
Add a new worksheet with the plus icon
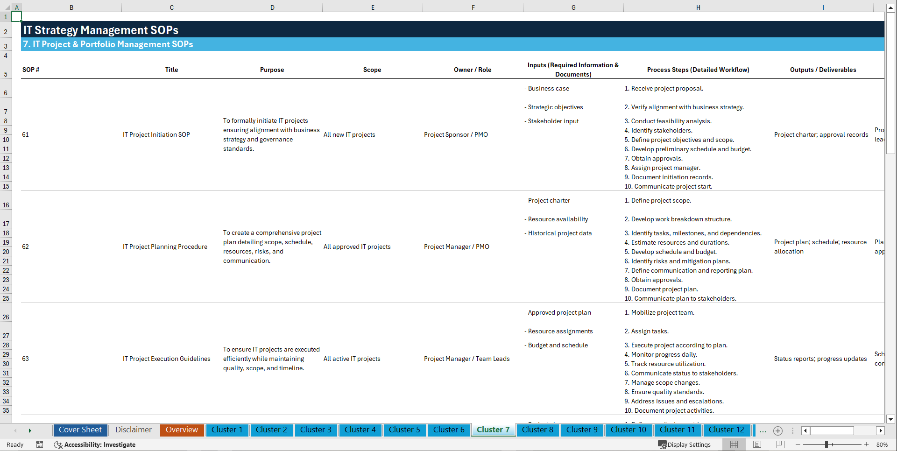[778, 430]
